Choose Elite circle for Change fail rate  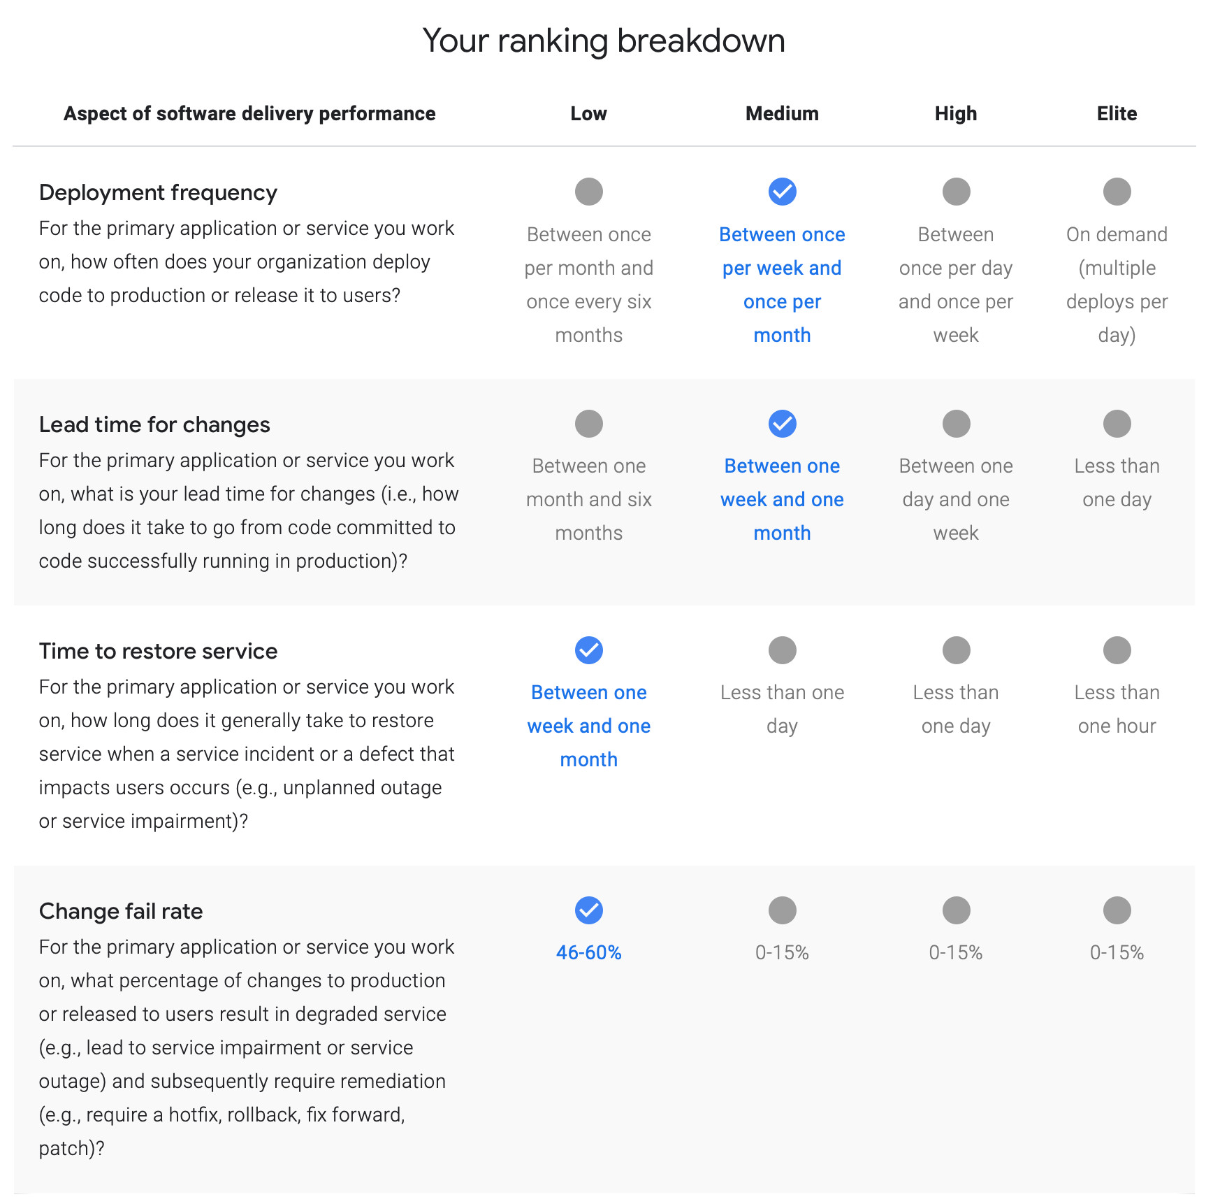pos(1117,910)
